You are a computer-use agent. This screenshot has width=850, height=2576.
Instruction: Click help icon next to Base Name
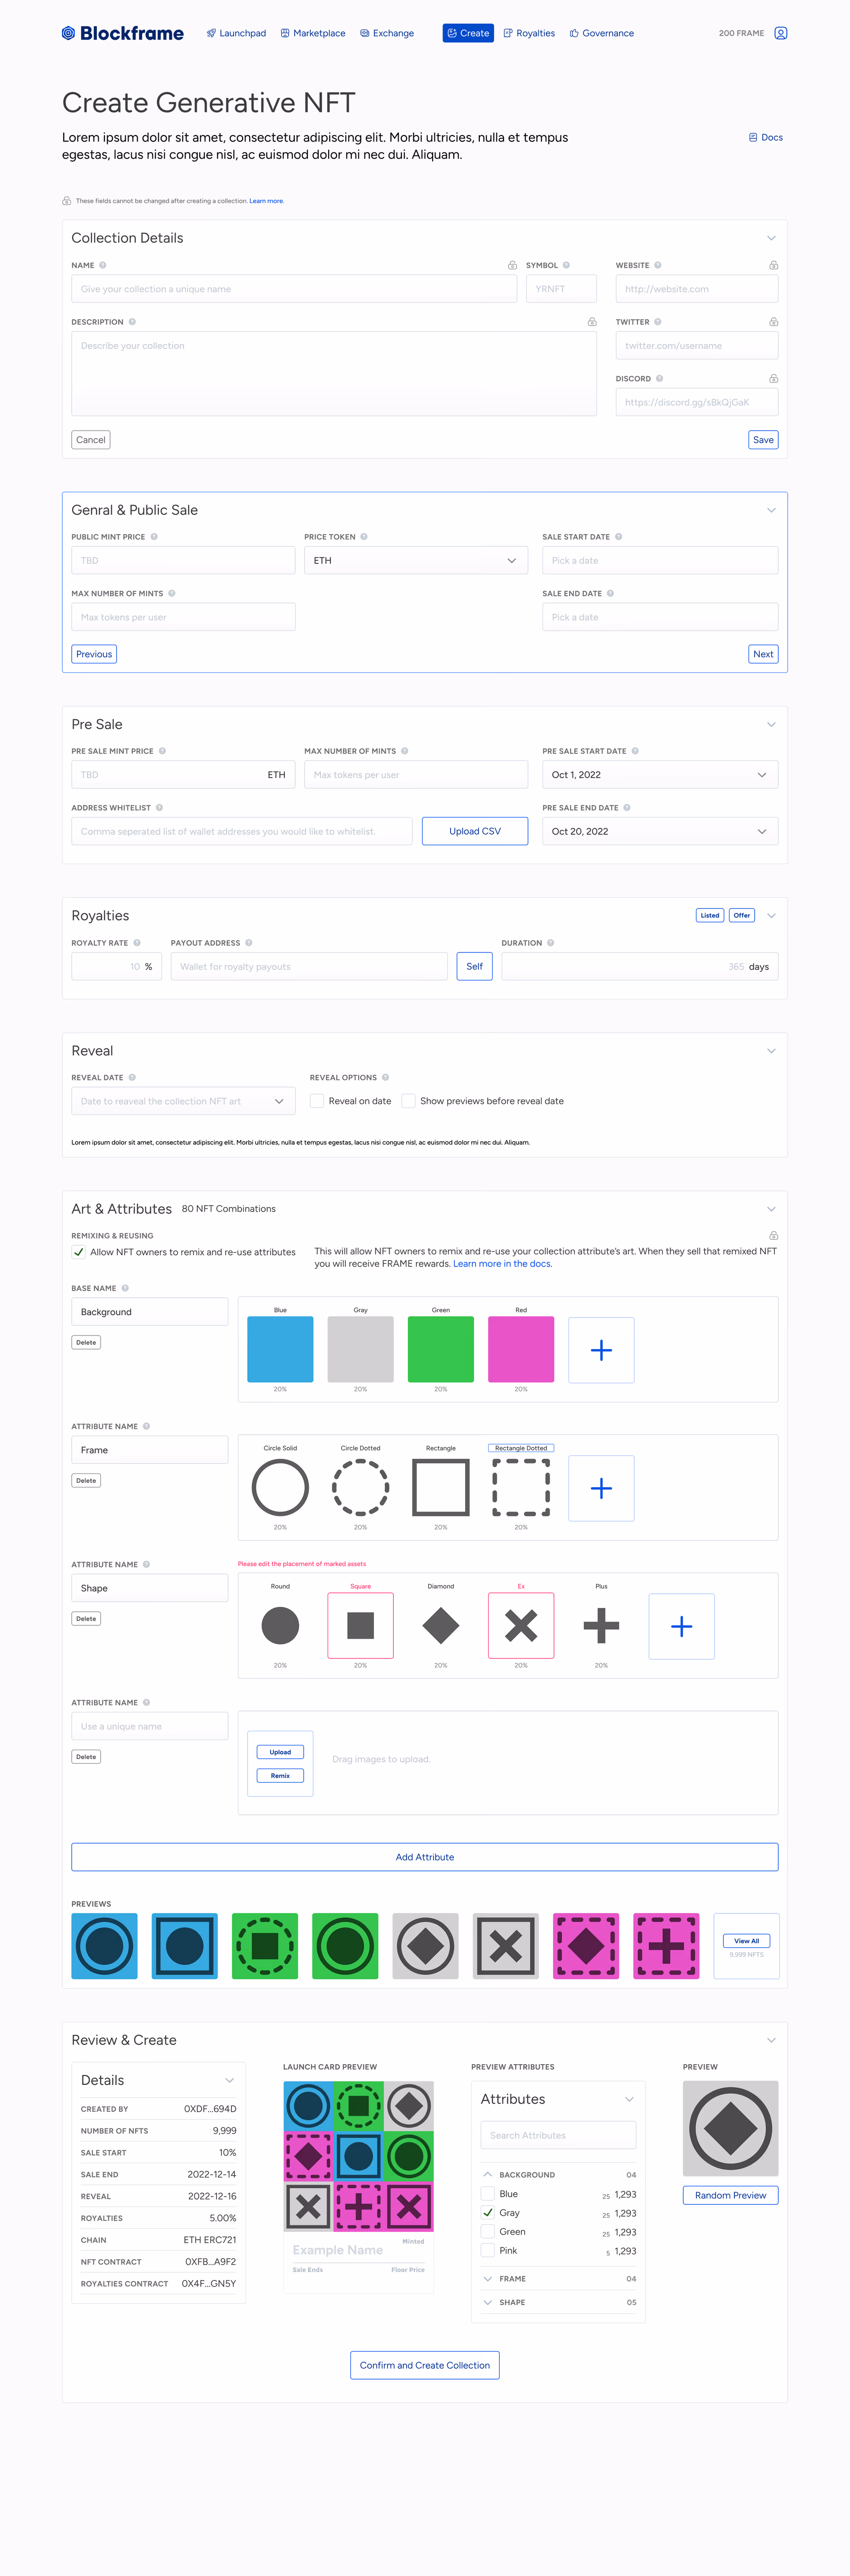point(125,1288)
